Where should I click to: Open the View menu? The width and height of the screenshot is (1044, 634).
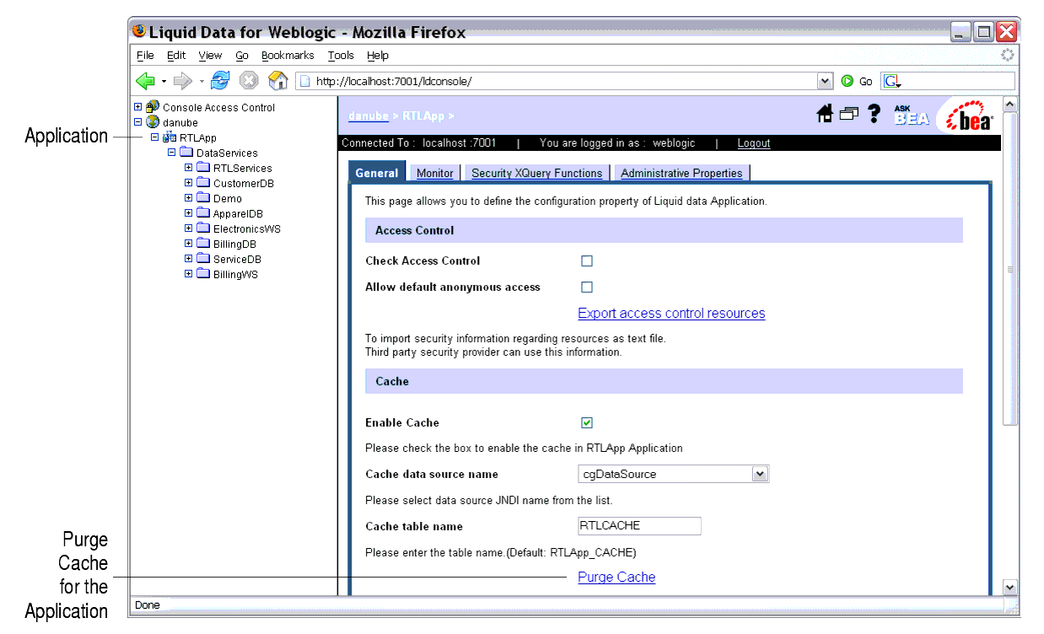tap(211, 56)
